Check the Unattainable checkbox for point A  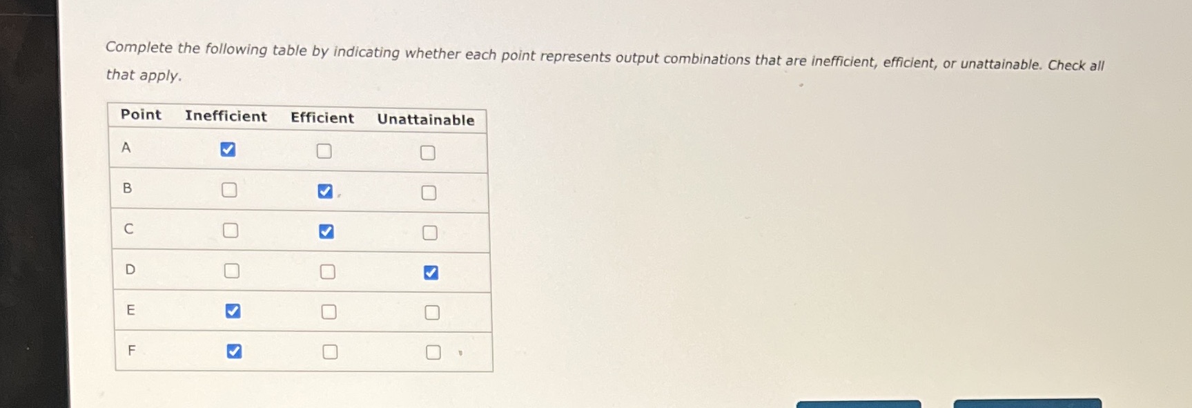tap(427, 152)
